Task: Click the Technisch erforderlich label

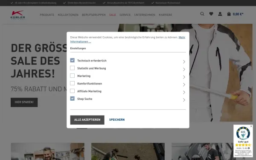Action: [92, 61]
